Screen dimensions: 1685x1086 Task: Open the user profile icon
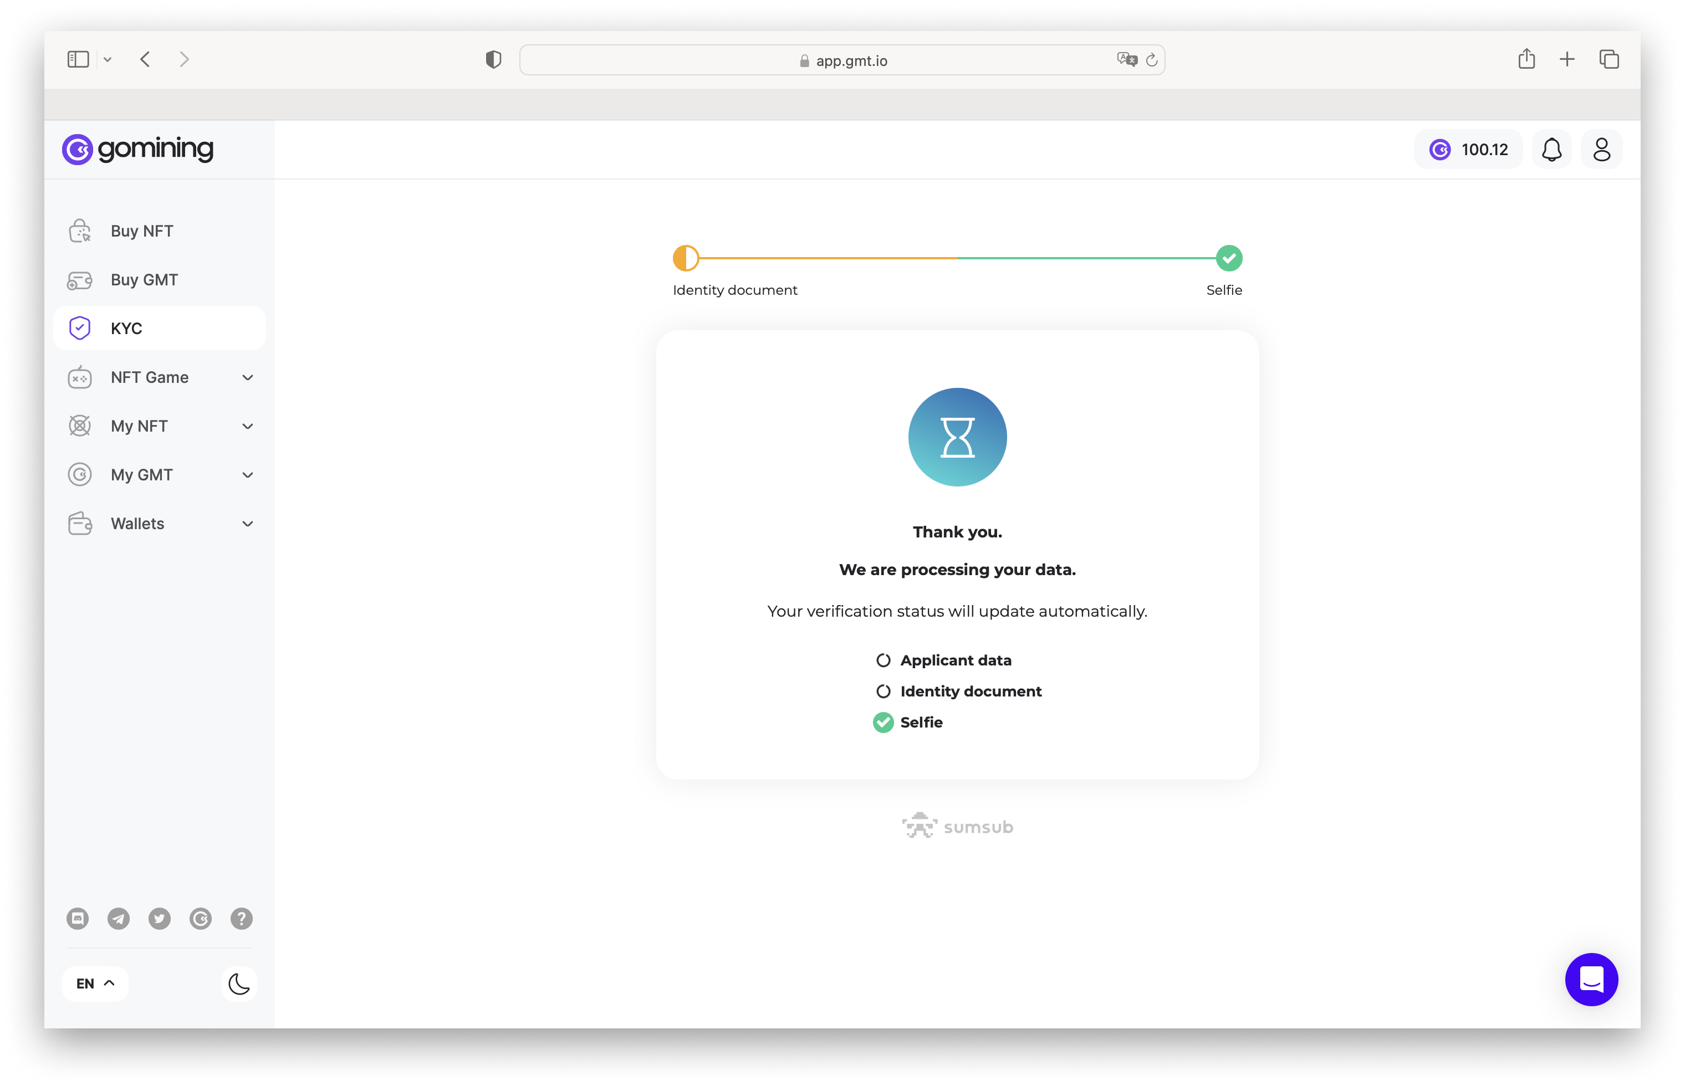[x=1601, y=150]
